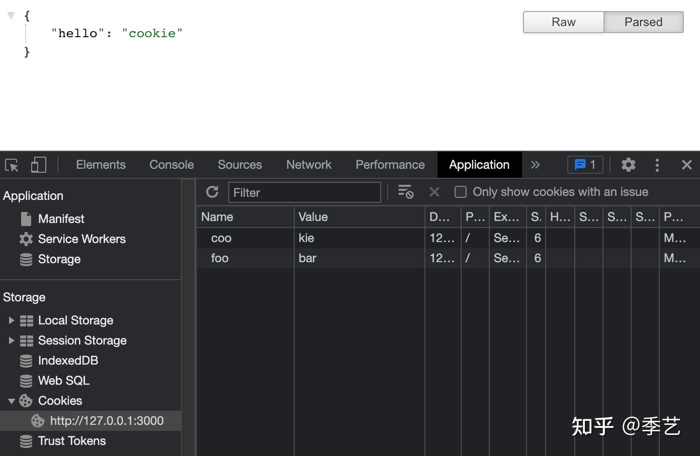Image resolution: width=700 pixels, height=456 pixels.
Task: Enable Only show cookies with an issue
Action: 460,192
